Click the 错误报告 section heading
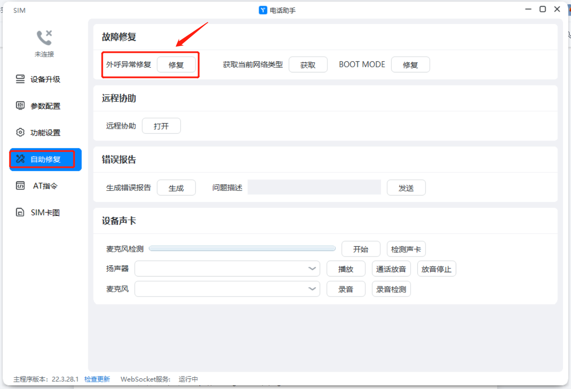Image resolution: width=571 pixels, height=389 pixels. (x=119, y=159)
